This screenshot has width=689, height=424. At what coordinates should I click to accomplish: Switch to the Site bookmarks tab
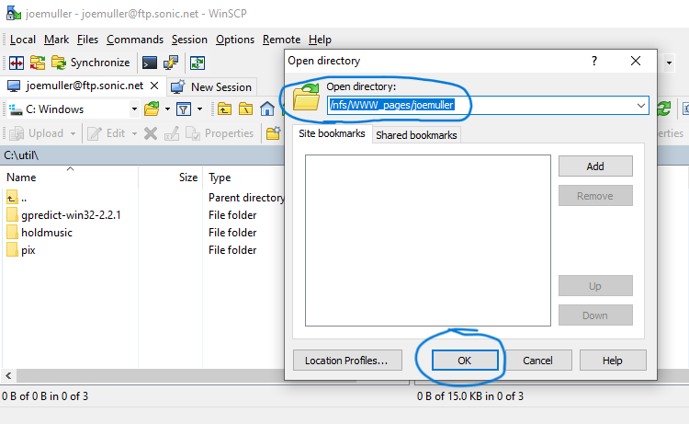click(332, 133)
